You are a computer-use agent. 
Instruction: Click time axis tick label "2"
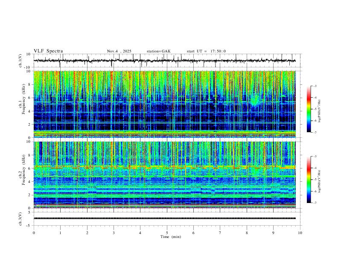pyautogui.click(x=87, y=233)
